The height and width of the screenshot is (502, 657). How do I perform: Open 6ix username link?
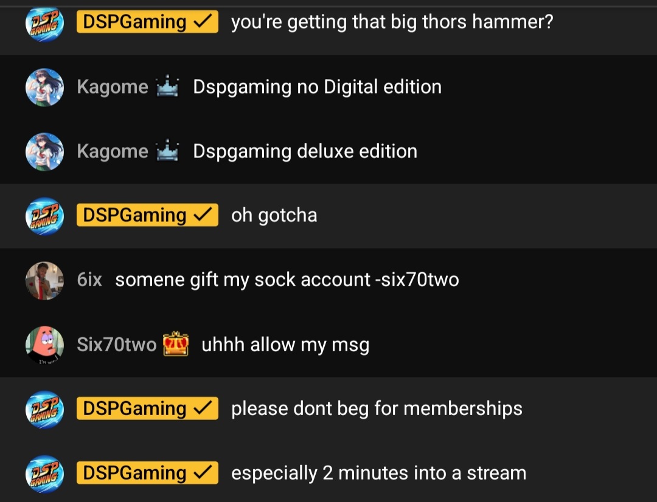tap(89, 280)
